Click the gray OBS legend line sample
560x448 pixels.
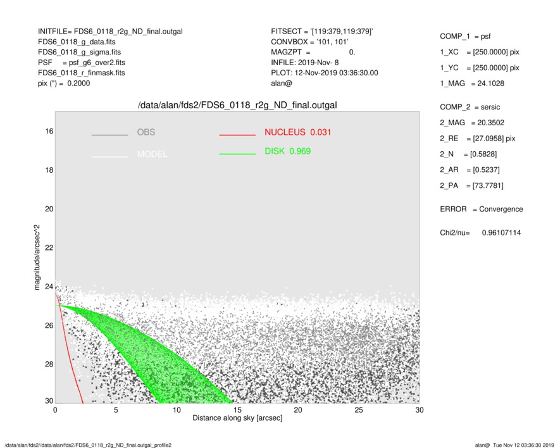click(109, 135)
